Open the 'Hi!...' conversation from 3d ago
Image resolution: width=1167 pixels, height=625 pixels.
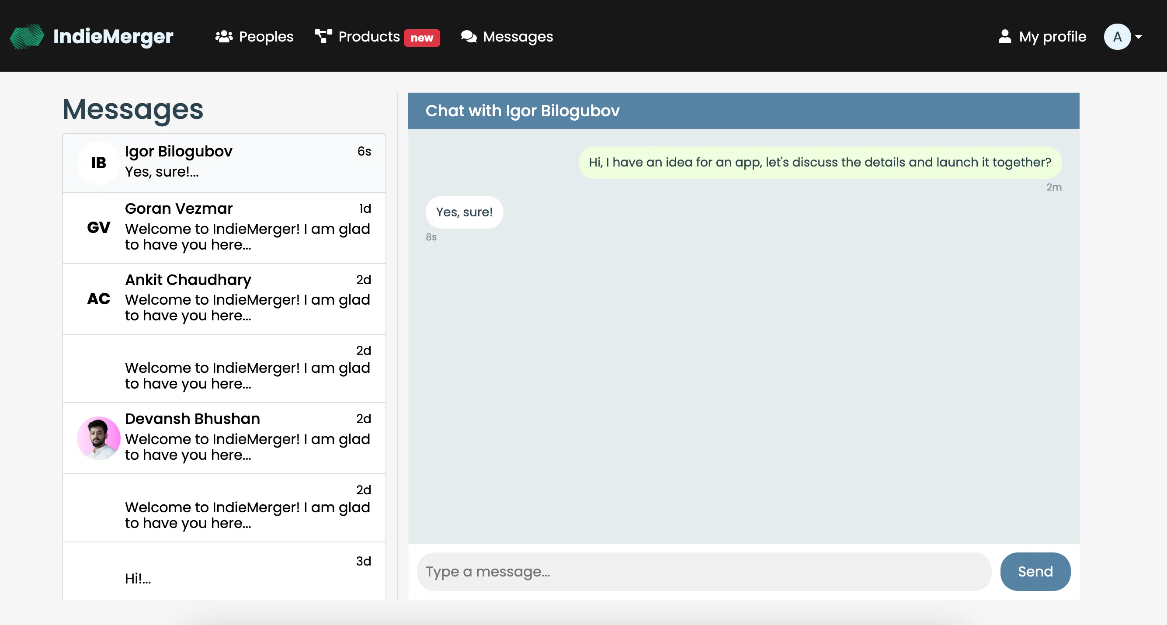[x=224, y=571]
